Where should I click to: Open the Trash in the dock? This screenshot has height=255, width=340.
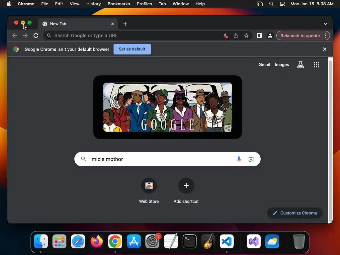pos(299,241)
